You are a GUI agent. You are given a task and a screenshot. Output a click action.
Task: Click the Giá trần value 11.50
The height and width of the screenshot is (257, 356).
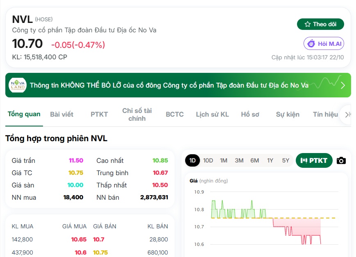pos(76,160)
